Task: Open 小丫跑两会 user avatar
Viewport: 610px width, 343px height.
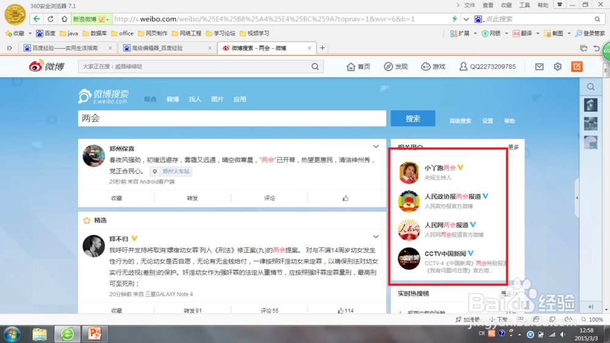Action: coord(409,173)
